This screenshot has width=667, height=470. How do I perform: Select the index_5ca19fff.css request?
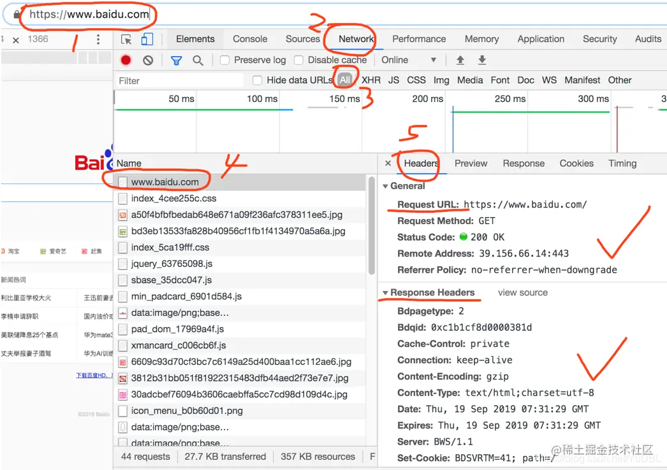240,247
